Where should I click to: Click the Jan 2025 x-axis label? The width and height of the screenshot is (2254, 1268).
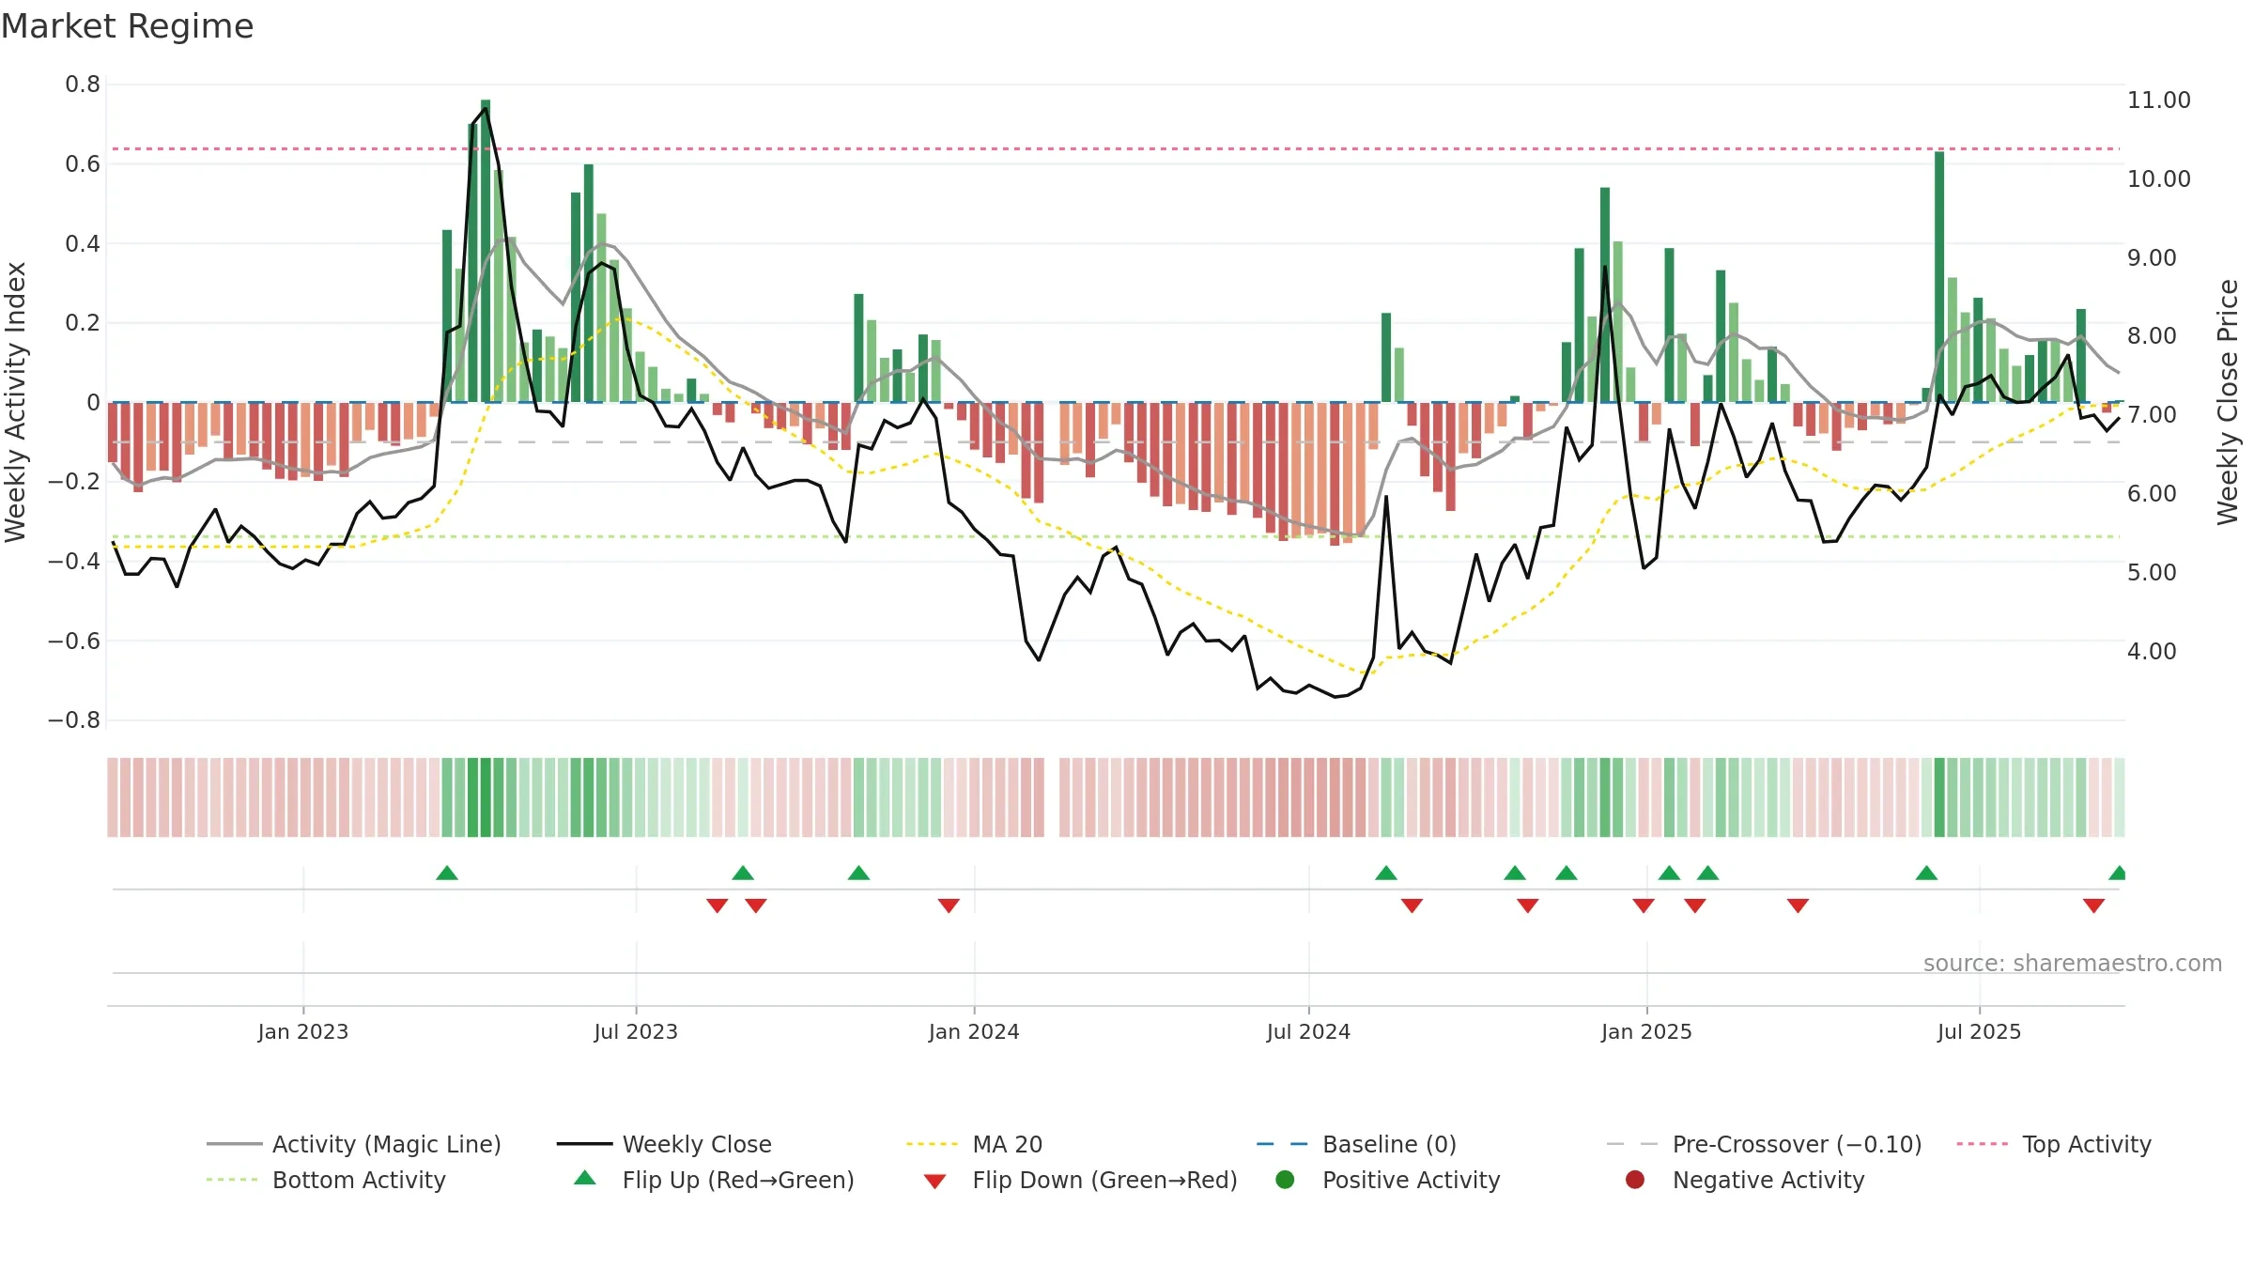coord(1646,1031)
